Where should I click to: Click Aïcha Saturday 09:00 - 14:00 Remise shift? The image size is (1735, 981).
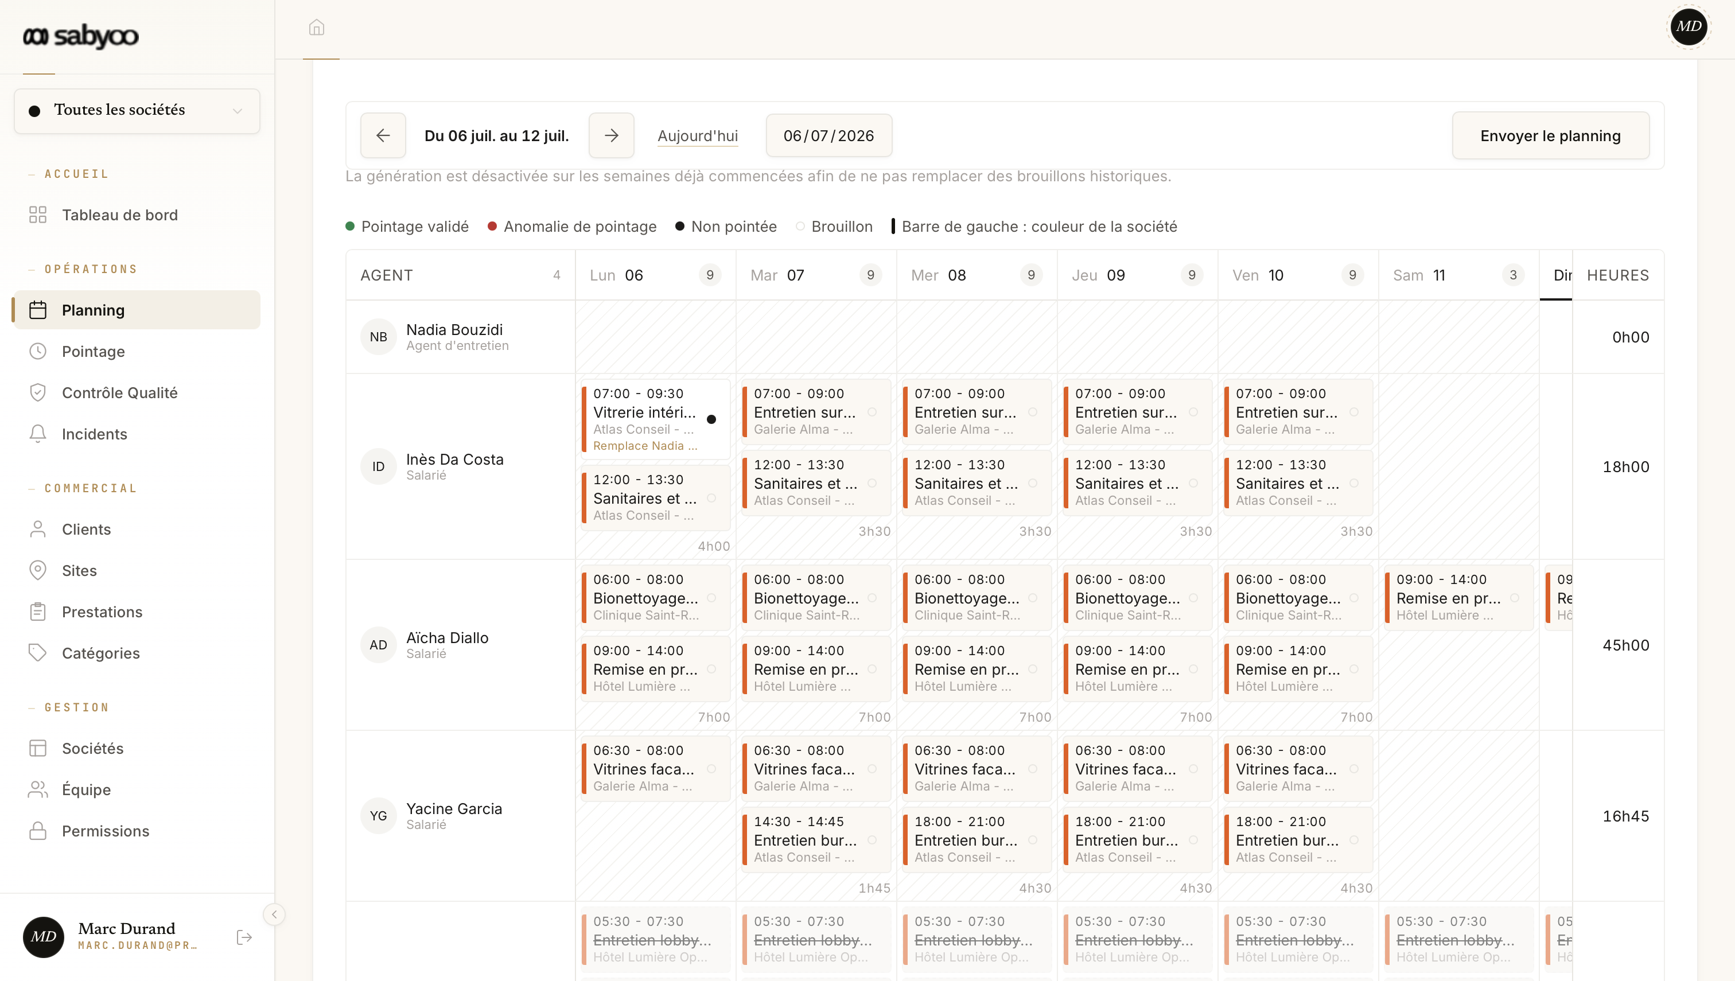[1459, 597]
